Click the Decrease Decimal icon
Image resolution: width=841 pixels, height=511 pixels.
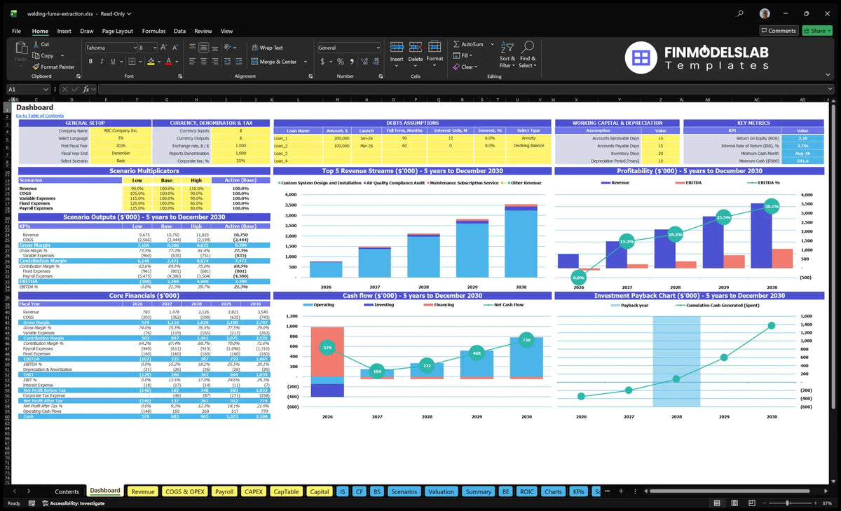coord(374,62)
